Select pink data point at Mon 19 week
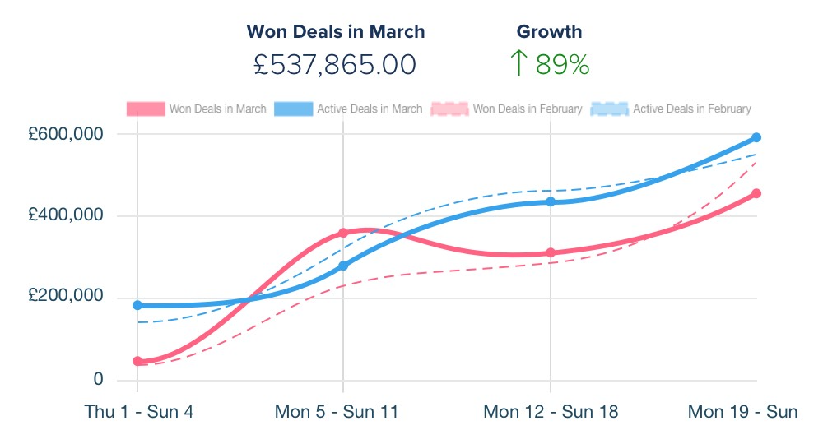The width and height of the screenshot is (823, 444). click(756, 193)
